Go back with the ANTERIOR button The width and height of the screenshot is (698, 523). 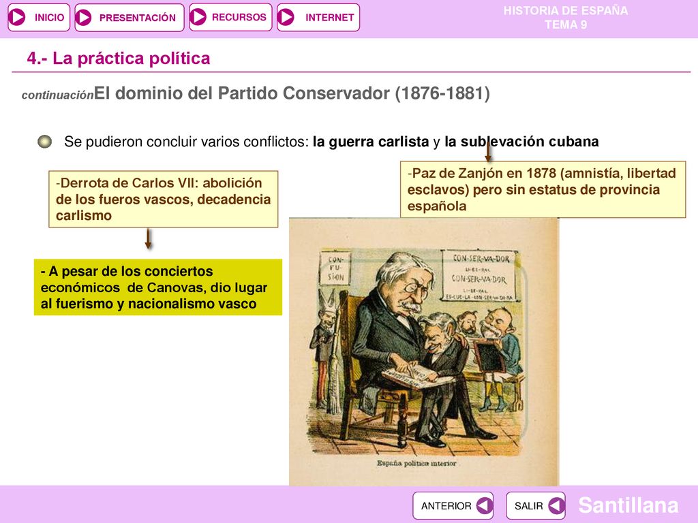453,506
